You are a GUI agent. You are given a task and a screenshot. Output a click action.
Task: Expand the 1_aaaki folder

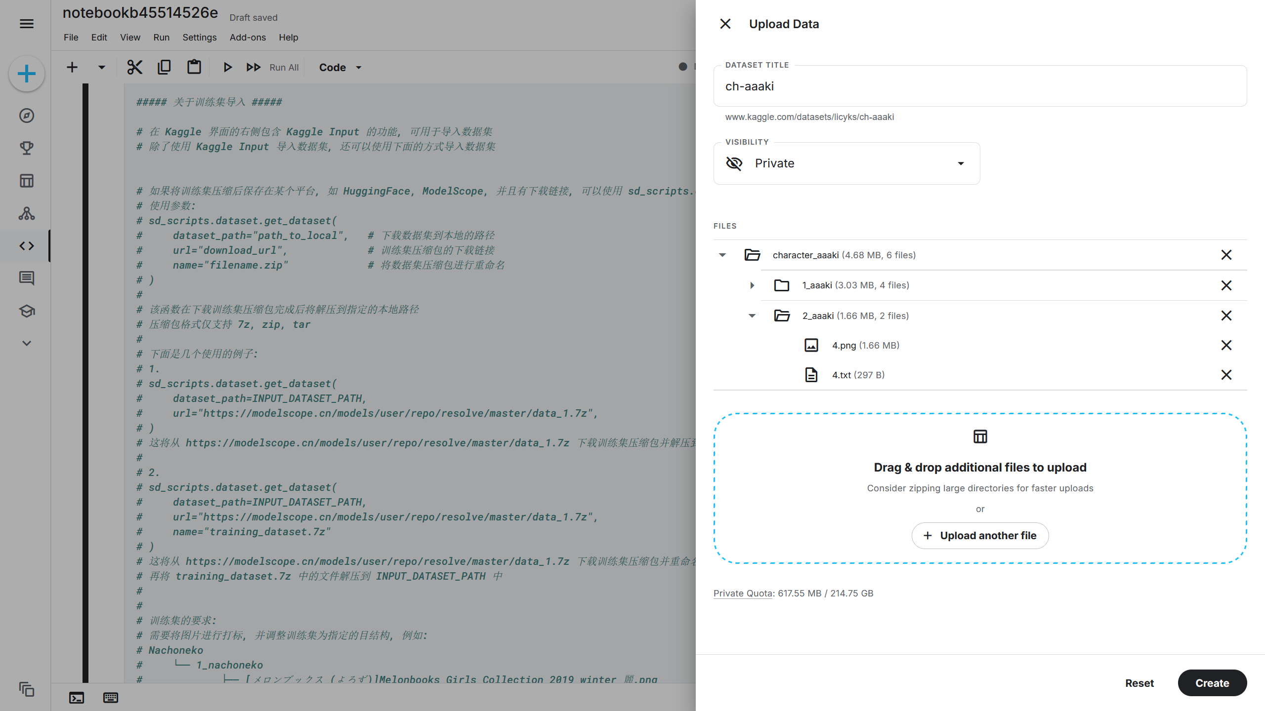[x=752, y=285]
